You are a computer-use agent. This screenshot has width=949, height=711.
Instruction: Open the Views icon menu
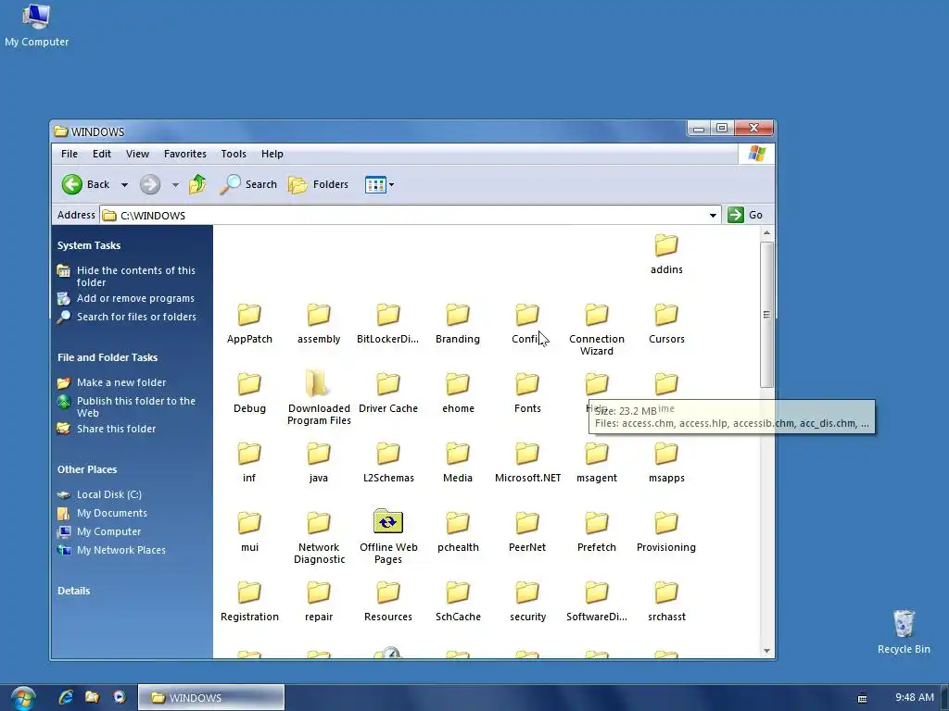(379, 184)
